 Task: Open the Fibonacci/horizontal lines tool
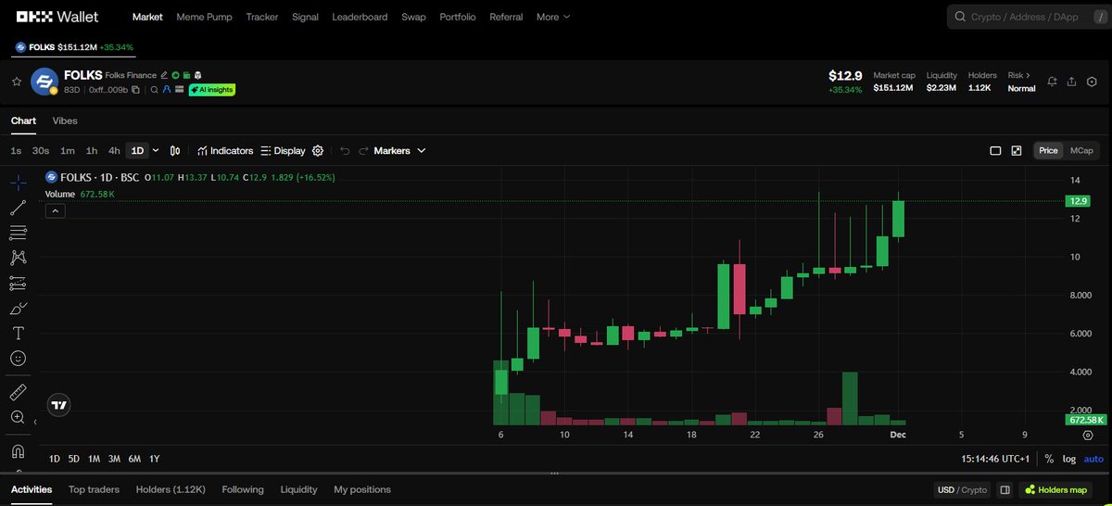click(18, 233)
